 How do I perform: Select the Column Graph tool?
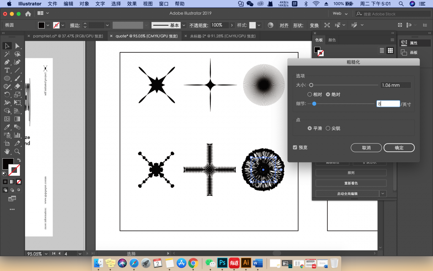click(x=17, y=135)
